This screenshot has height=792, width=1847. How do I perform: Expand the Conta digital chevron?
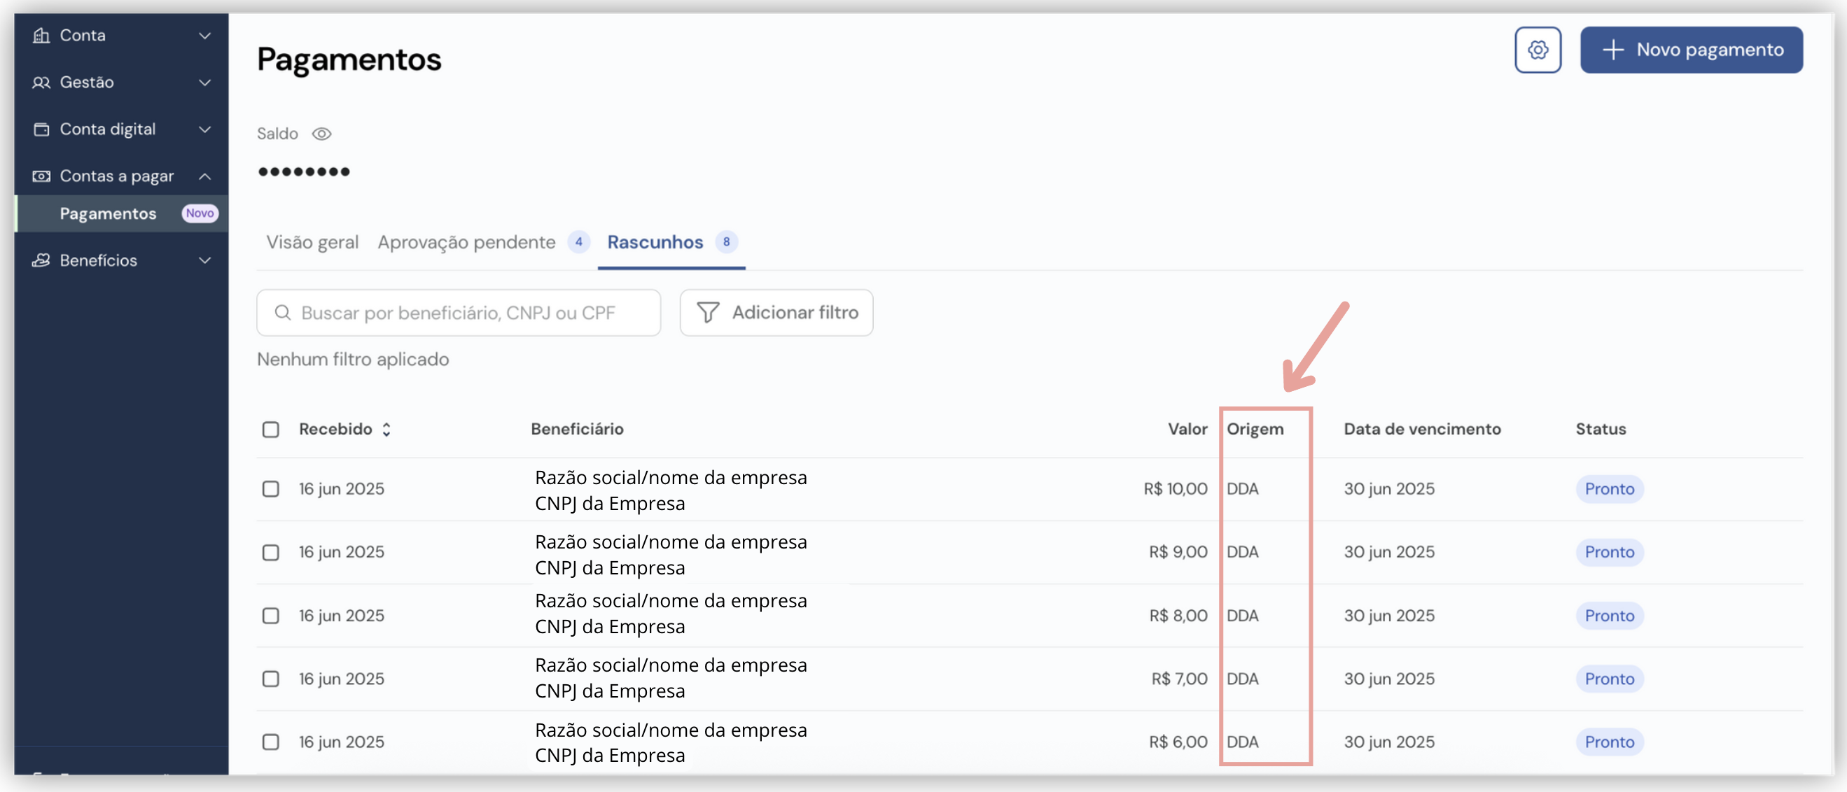205,129
